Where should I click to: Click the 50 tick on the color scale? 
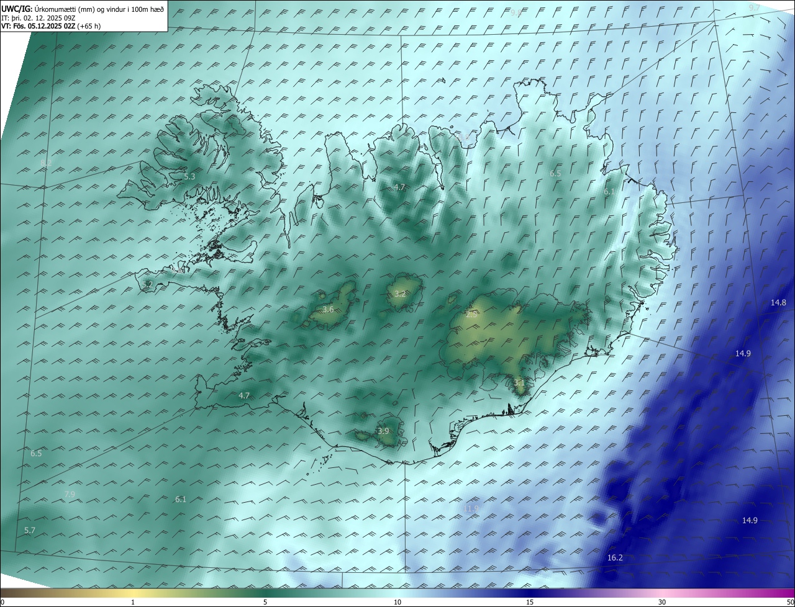tap(790, 602)
